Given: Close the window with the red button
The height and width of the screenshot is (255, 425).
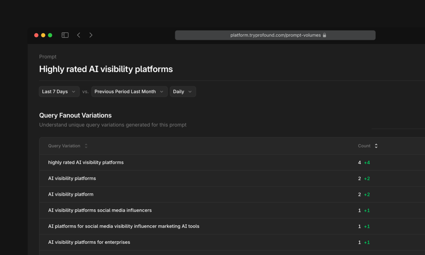Looking at the screenshot, I should click(x=36, y=35).
